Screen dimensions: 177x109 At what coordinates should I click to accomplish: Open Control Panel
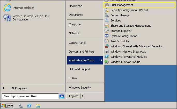point(77,43)
